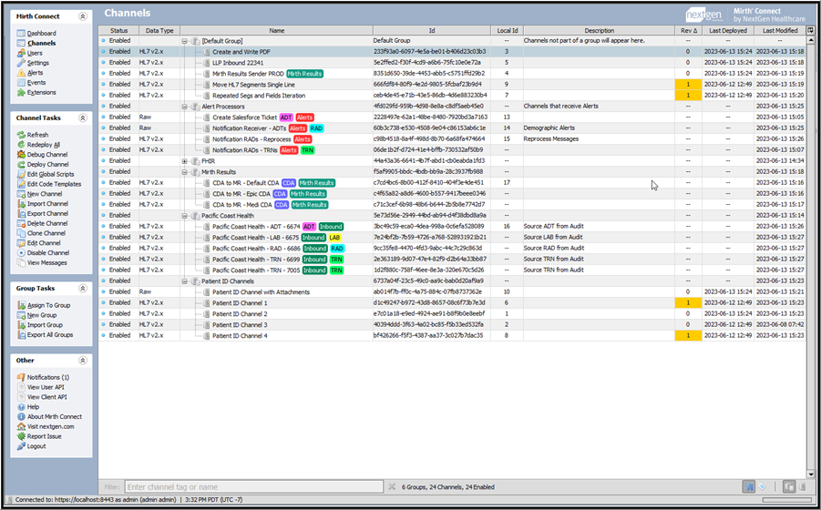Image resolution: width=821 pixels, height=510 pixels.
Task: Toggle tag text mode button in filter bar
Action: click(x=749, y=487)
